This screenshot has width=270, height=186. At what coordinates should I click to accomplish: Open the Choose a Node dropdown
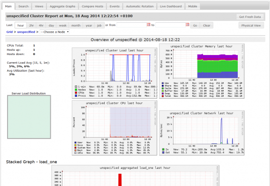(54, 32)
